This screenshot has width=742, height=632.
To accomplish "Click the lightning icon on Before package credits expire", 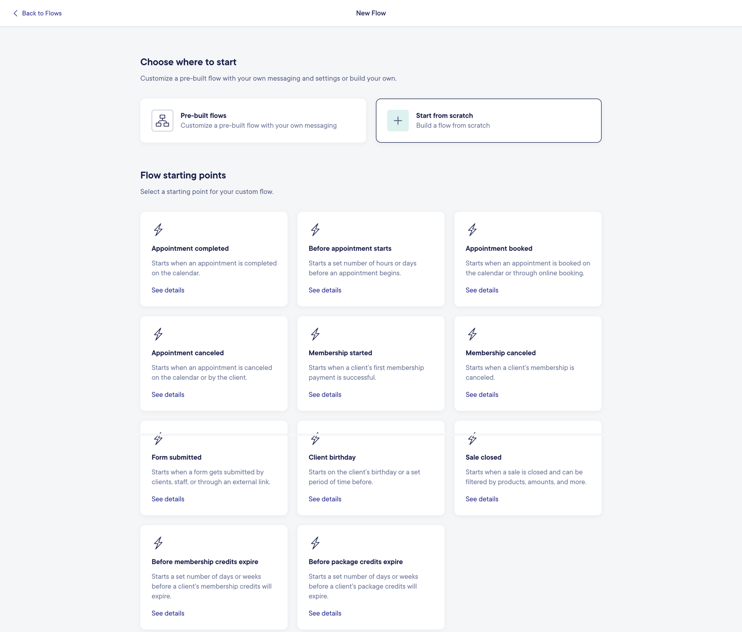I will click(x=315, y=543).
